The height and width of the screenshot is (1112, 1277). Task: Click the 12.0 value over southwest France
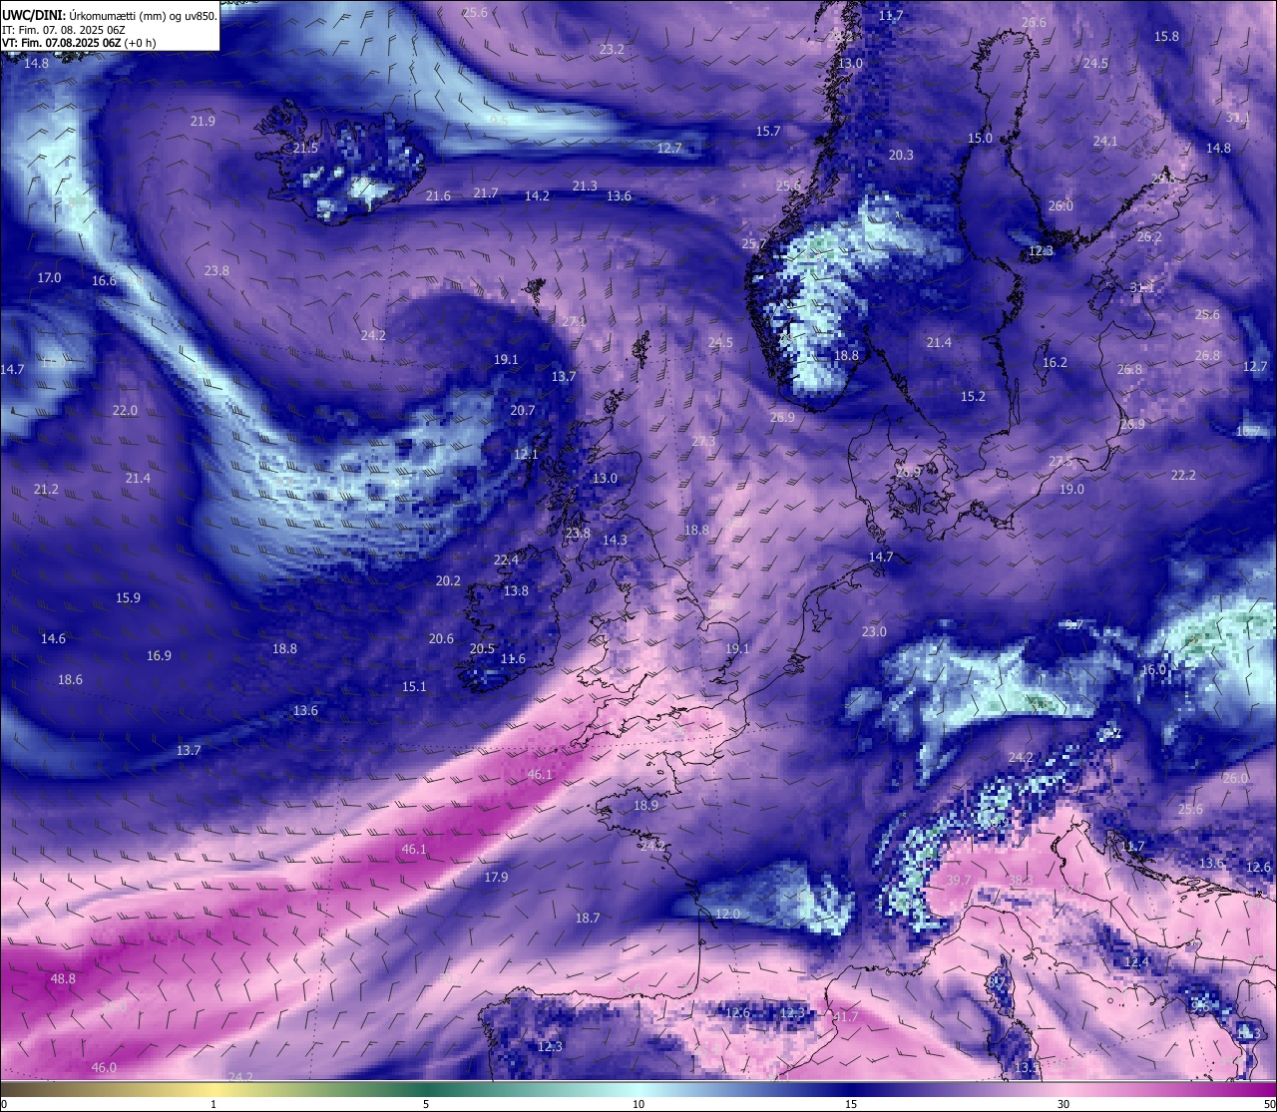[727, 915]
